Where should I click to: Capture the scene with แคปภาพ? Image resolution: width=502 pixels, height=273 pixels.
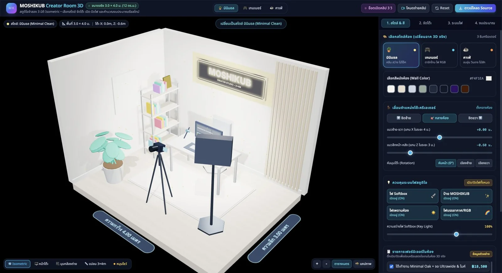(363, 264)
